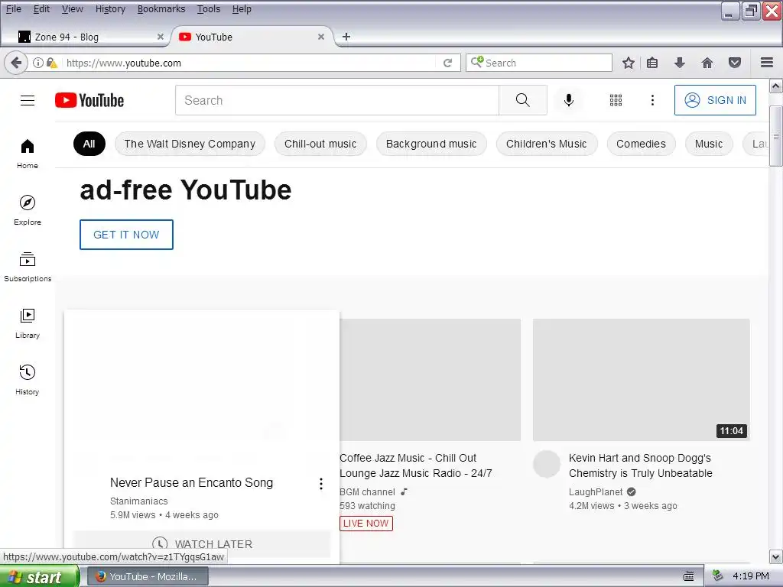Viewport: 783px width, 587px height.
Task: Open options for Never Pause an Encanto Song
Action: pyautogui.click(x=321, y=484)
